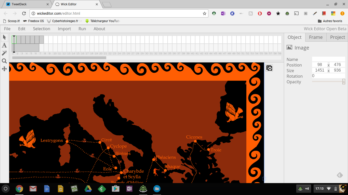348x195 pixels.
Task: Click the canvas settings gear icon
Action: click(269, 68)
